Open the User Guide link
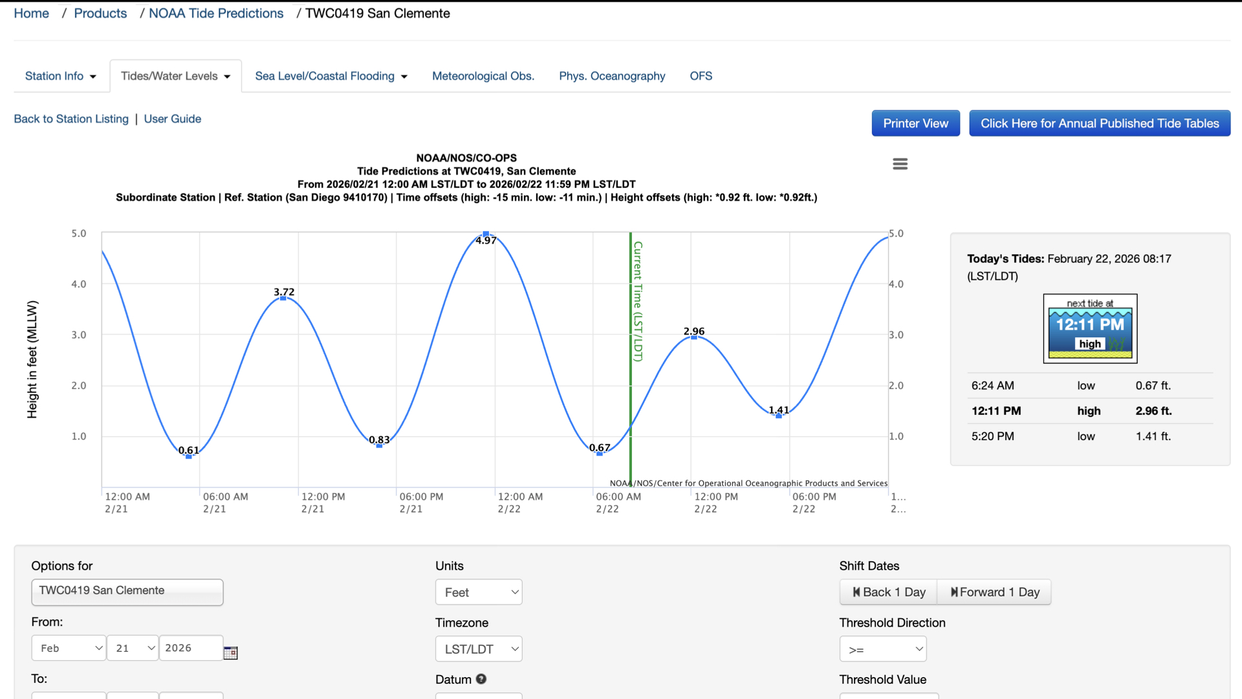Screen dimensions: 1242x699 tap(172, 119)
